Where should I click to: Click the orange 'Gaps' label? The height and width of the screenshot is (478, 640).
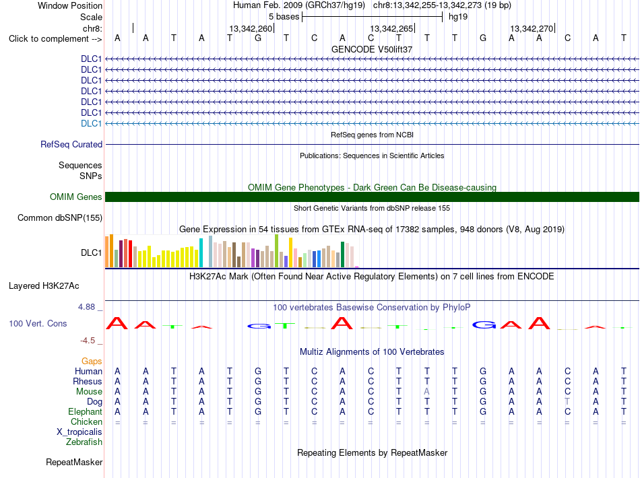point(92,362)
